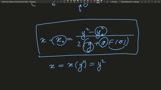Select the olive colored pen
161x90 pixels.
coord(81,1)
